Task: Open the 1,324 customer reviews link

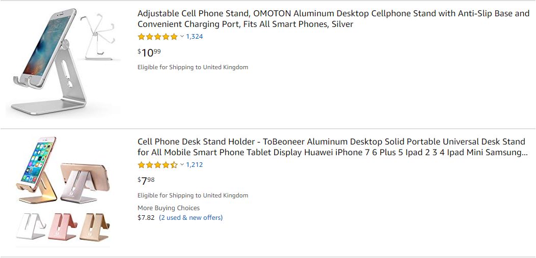Action: click(195, 37)
